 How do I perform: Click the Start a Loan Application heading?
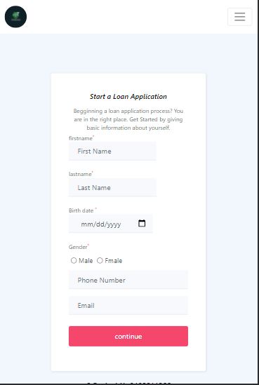[128, 97]
